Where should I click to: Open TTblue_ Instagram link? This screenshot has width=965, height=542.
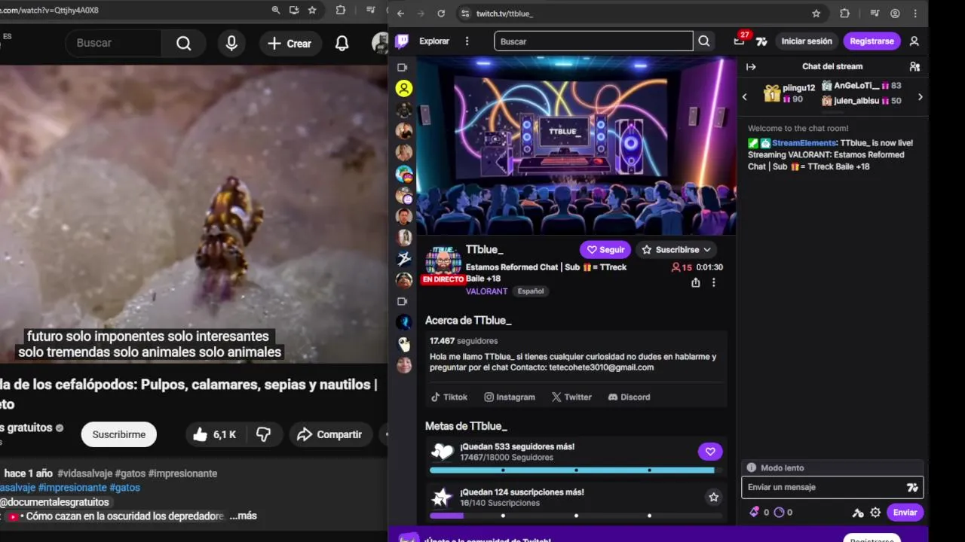pyautogui.click(x=510, y=397)
